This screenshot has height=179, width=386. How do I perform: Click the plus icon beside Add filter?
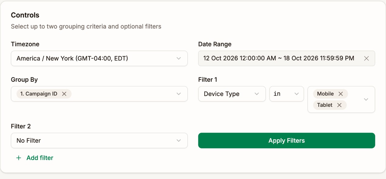pyautogui.click(x=19, y=158)
